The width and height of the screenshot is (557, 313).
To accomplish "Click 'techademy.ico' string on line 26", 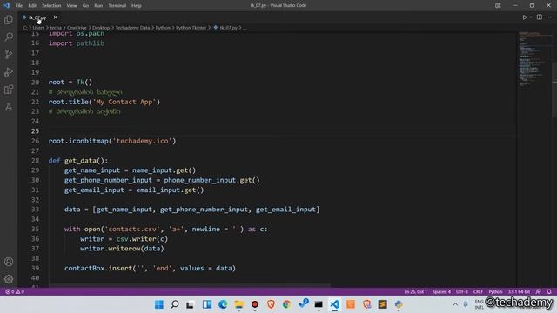I will pyautogui.click(x=144, y=141).
